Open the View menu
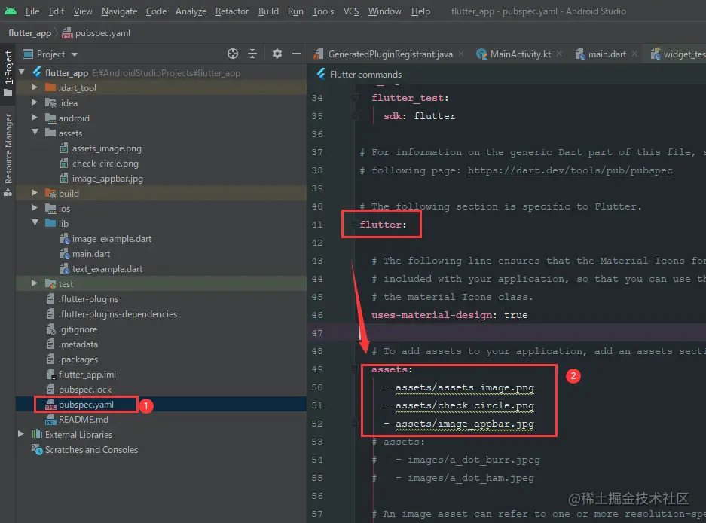This screenshot has height=523, width=706. 83,11
